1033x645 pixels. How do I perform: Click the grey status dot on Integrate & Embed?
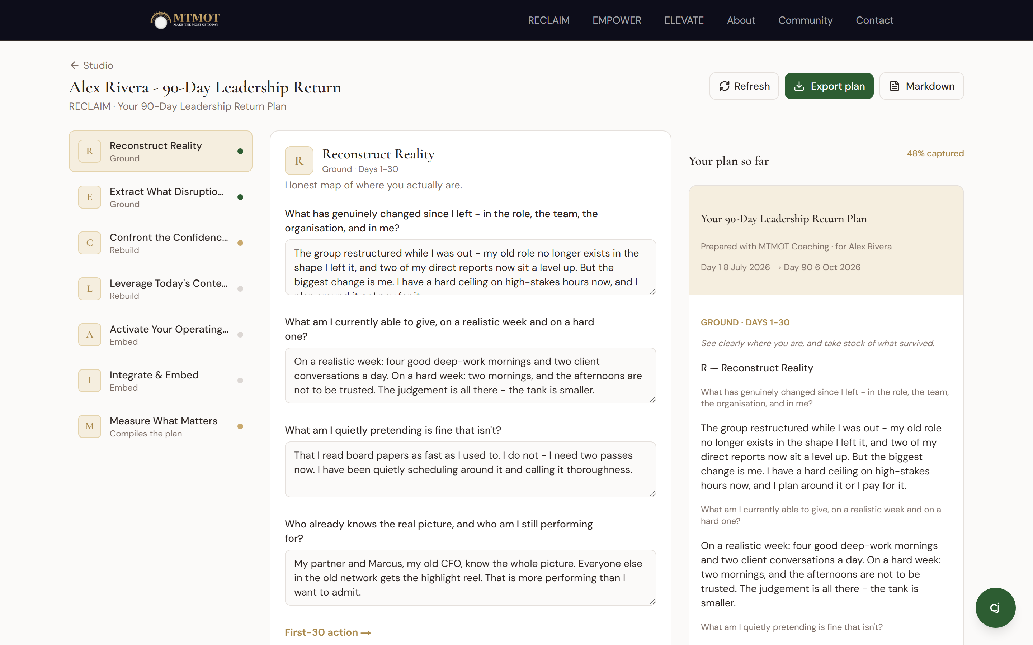tap(240, 381)
